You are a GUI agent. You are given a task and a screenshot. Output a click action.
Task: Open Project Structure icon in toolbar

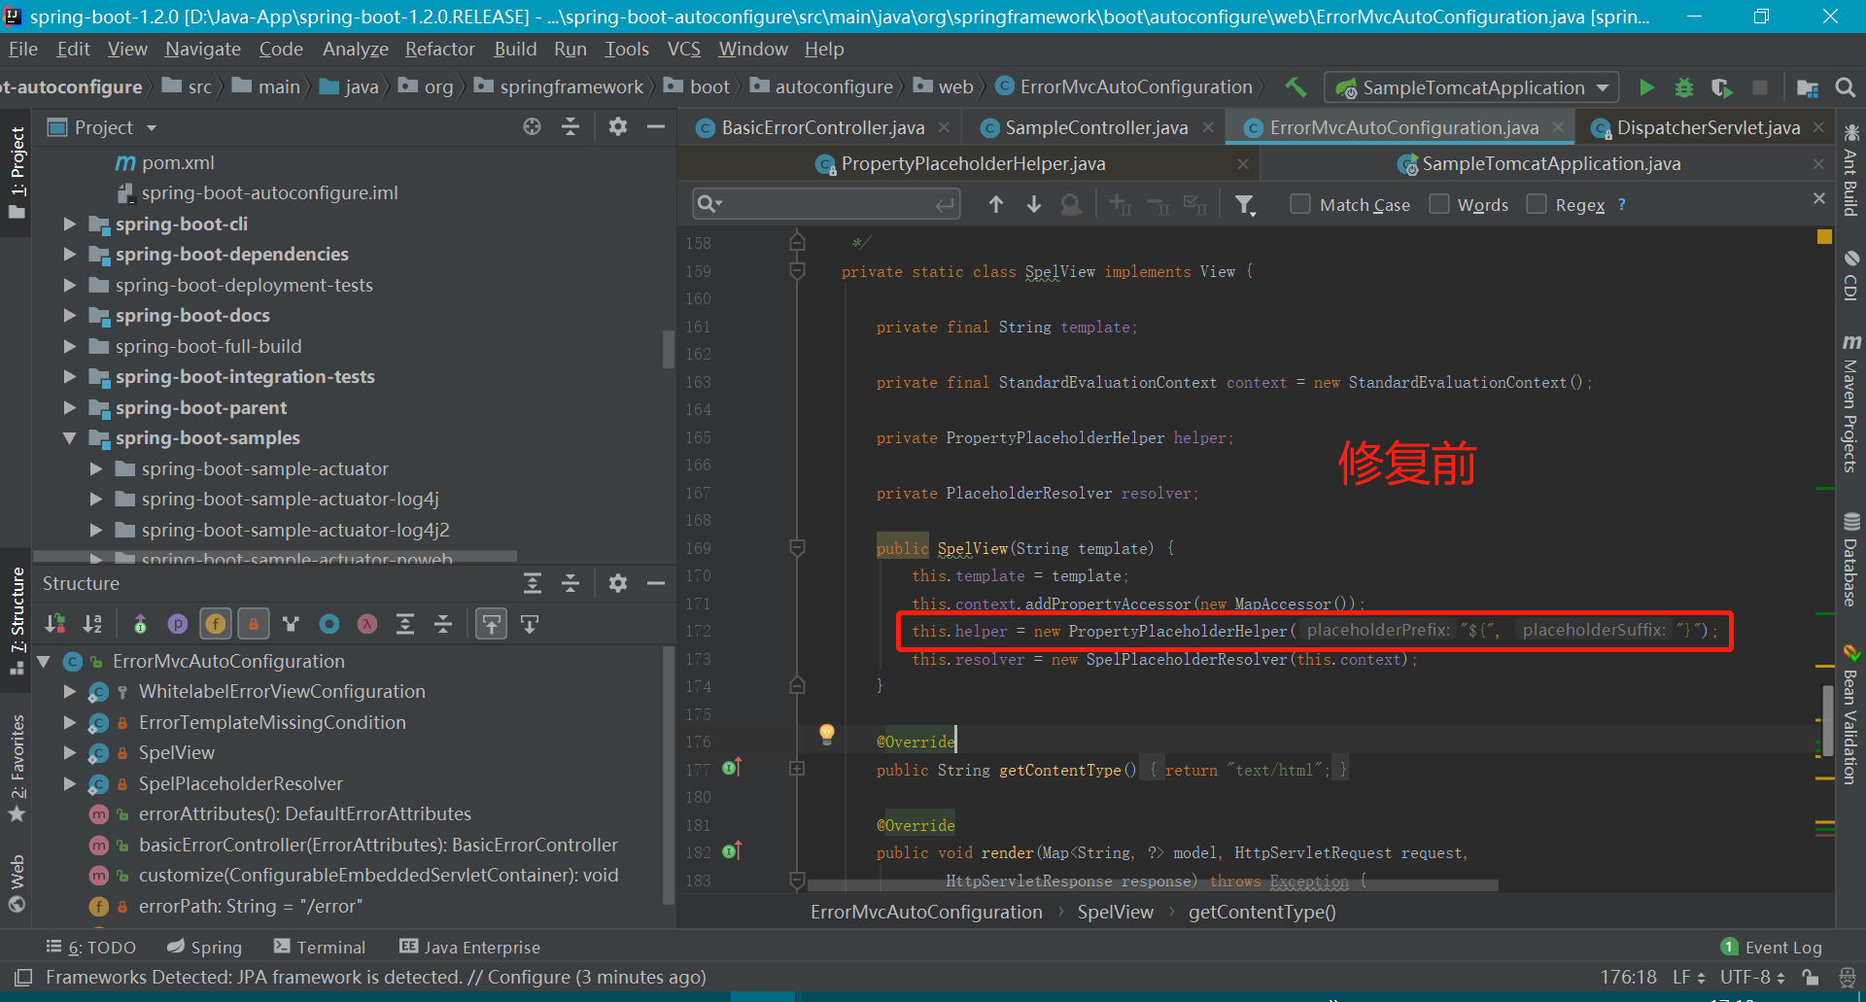tap(1808, 87)
